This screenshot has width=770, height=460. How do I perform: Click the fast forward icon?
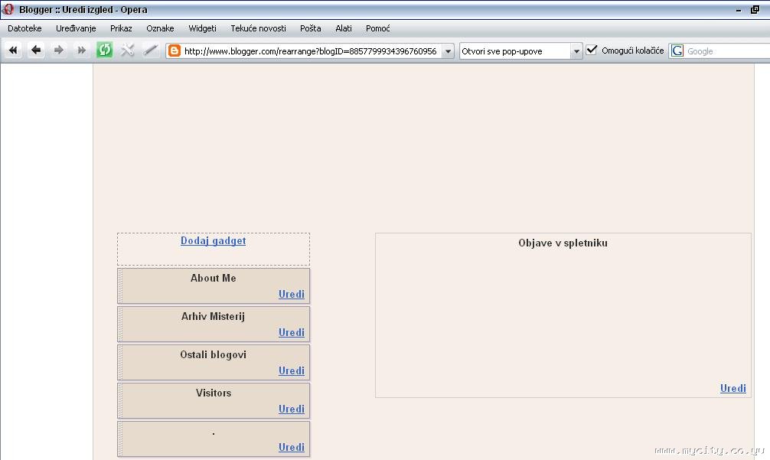coord(82,50)
